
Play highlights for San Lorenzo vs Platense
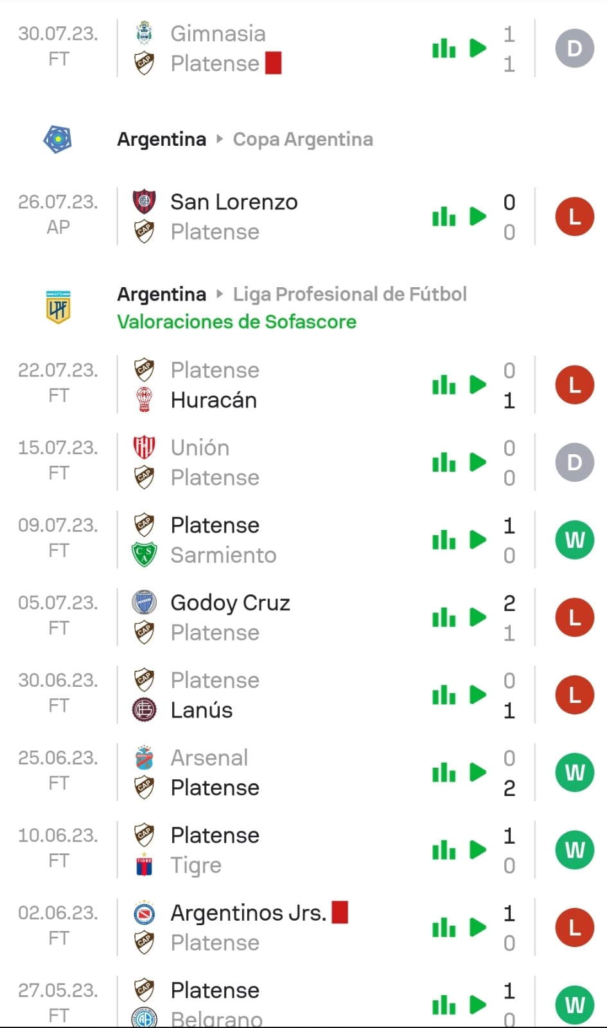coord(478,217)
